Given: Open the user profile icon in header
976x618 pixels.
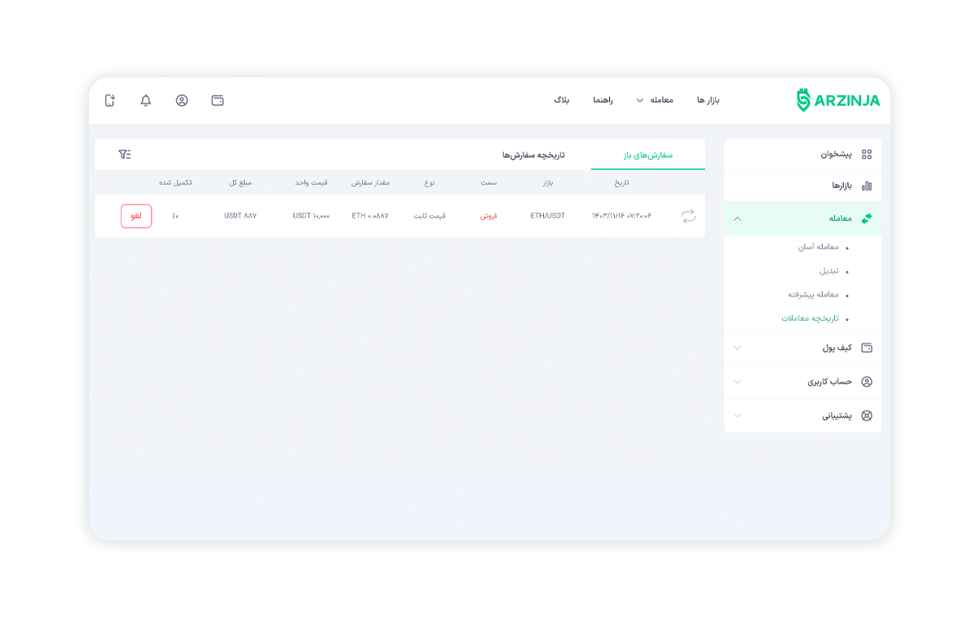Looking at the screenshot, I should [x=182, y=100].
